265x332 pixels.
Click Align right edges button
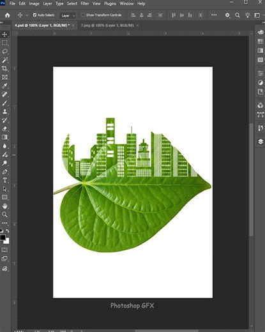149,15
